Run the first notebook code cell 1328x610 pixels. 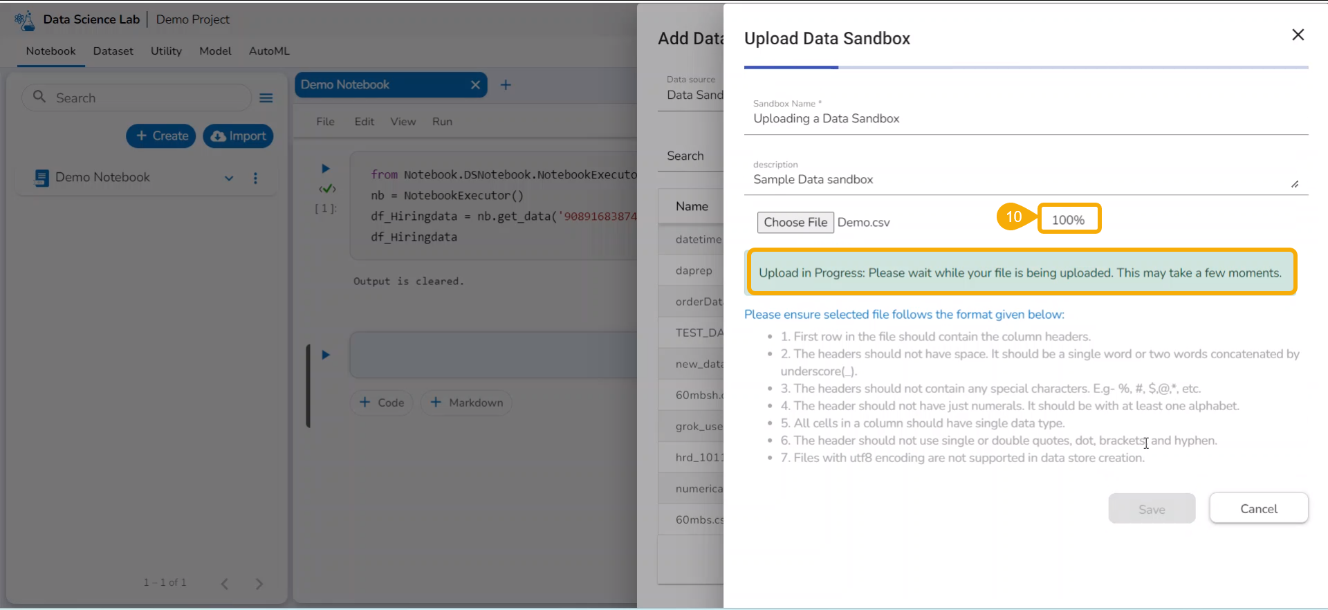[x=326, y=169]
